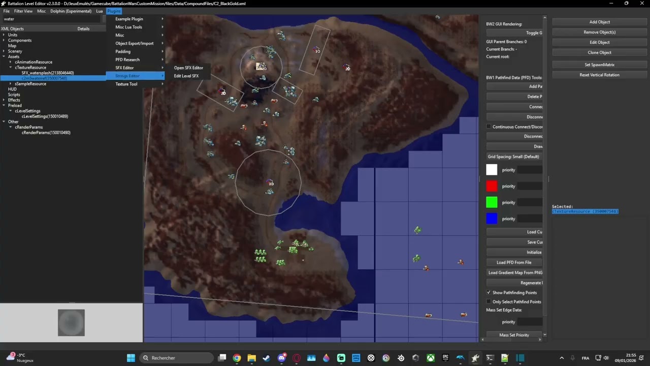Viewport: 650px width, 366px height.
Task: Click the water texture preview thumbnail
Action: point(71,322)
